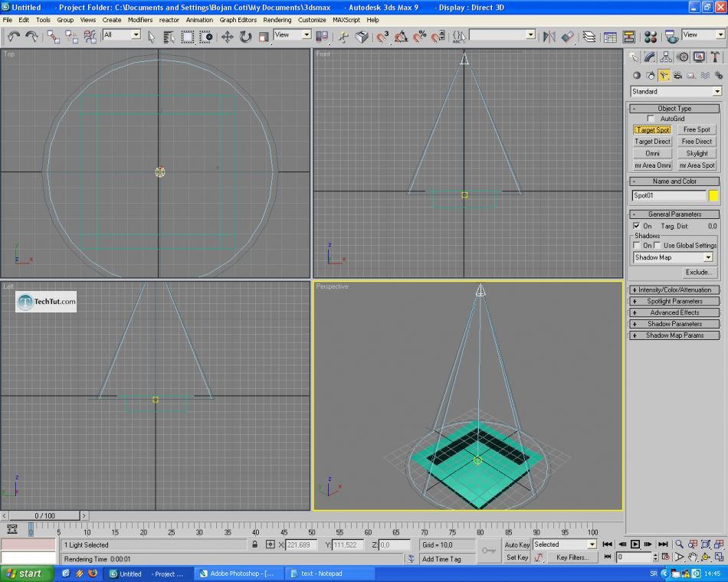
Task: Enable the AutoGrid checkbox
Action: point(651,119)
